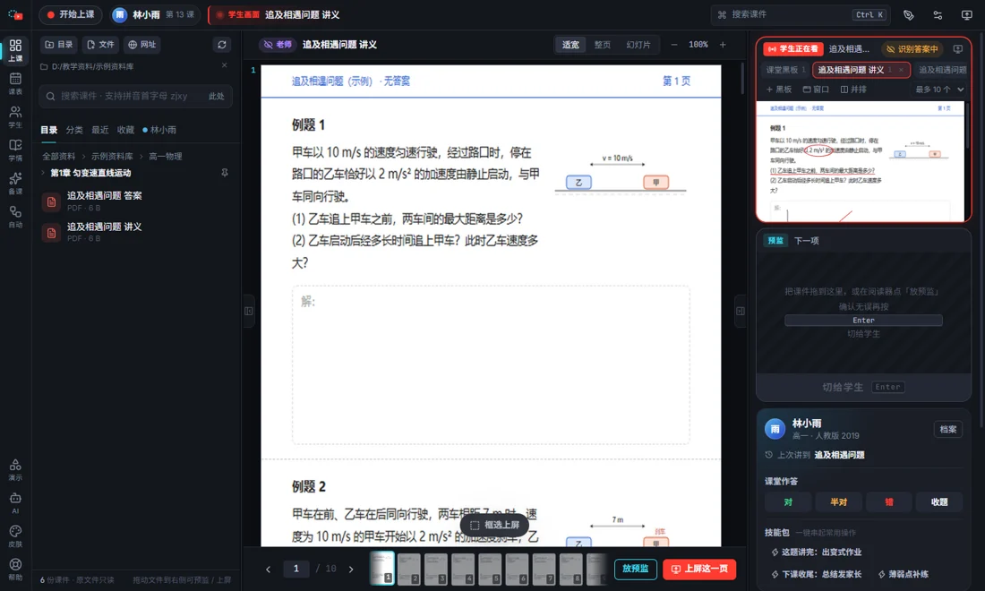This screenshot has width=985, height=591.
Task: Toggle the 老师 teacher-only visibility badge
Action: (277, 45)
